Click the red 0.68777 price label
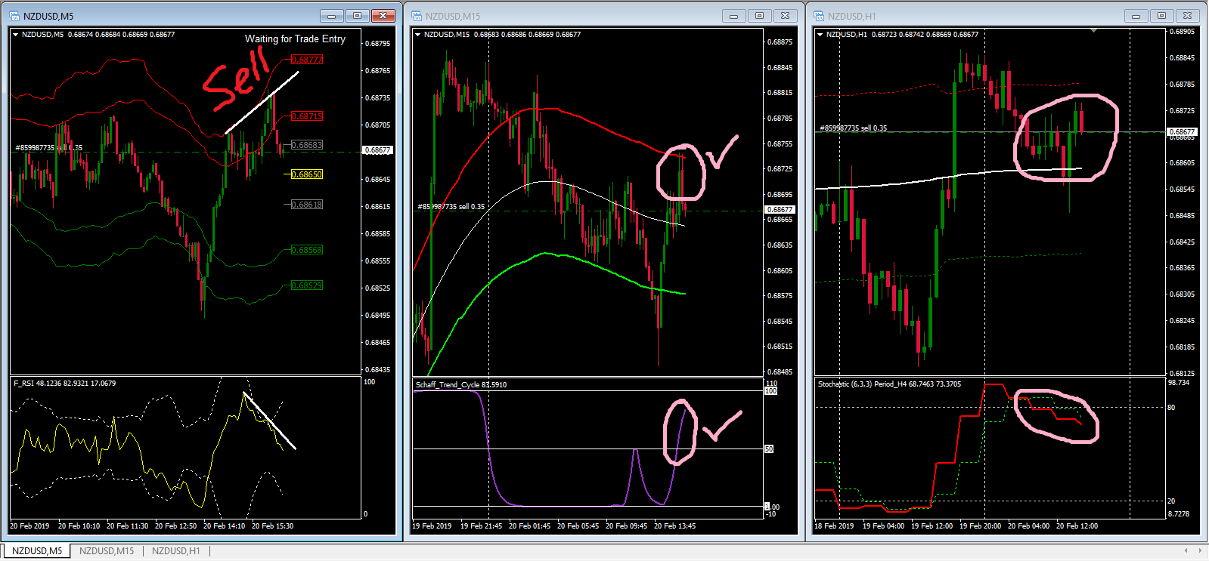 [307, 60]
